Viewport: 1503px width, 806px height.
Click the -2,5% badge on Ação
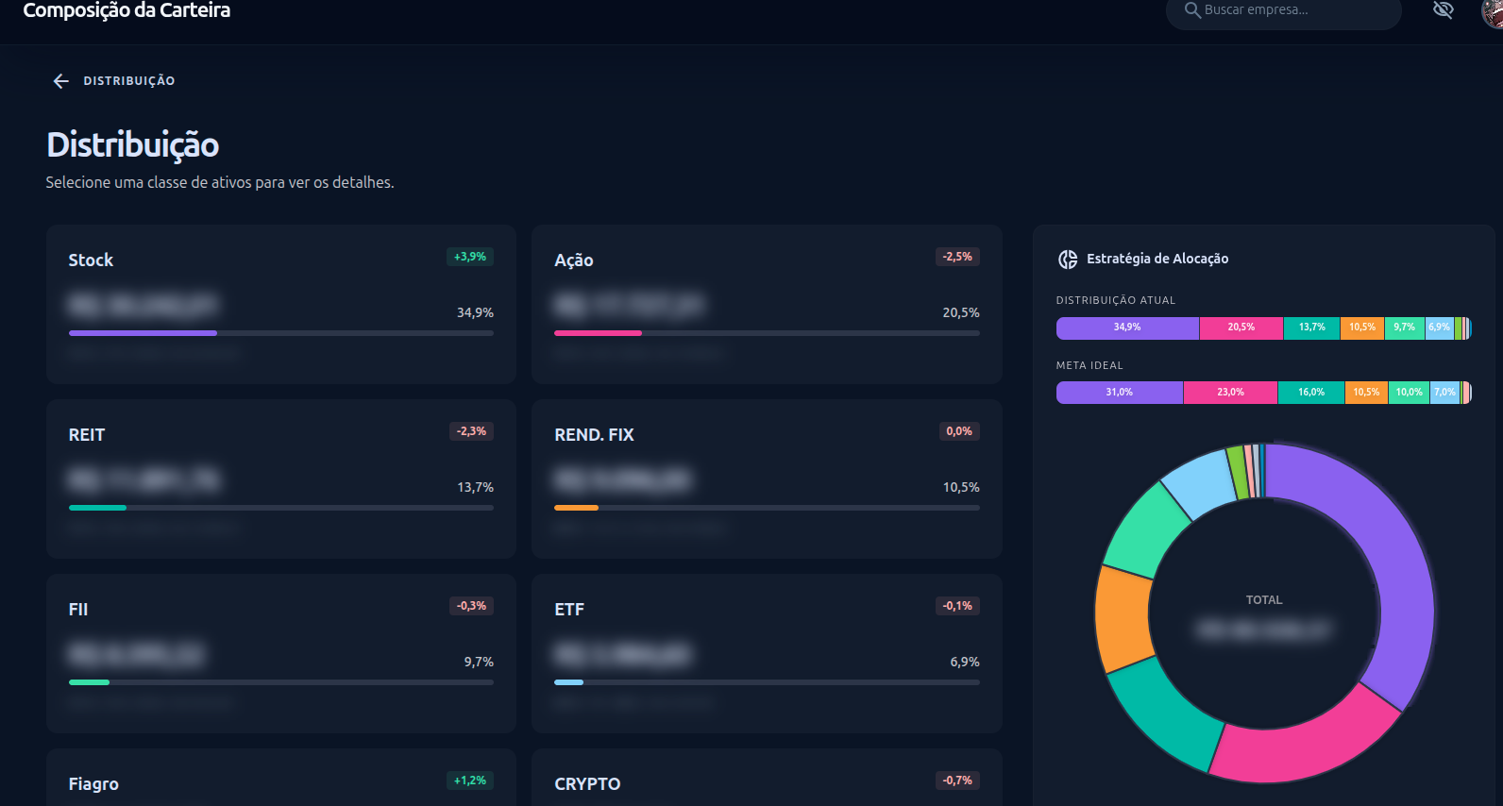point(957,257)
